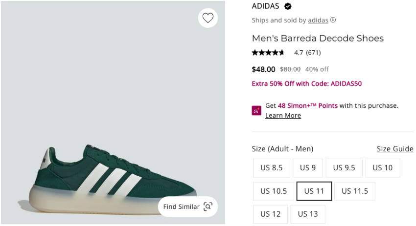The height and width of the screenshot is (226, 416).
Task: Click the Find Similar camera icon
Action: pyautogui.click(x=208, y=206)
